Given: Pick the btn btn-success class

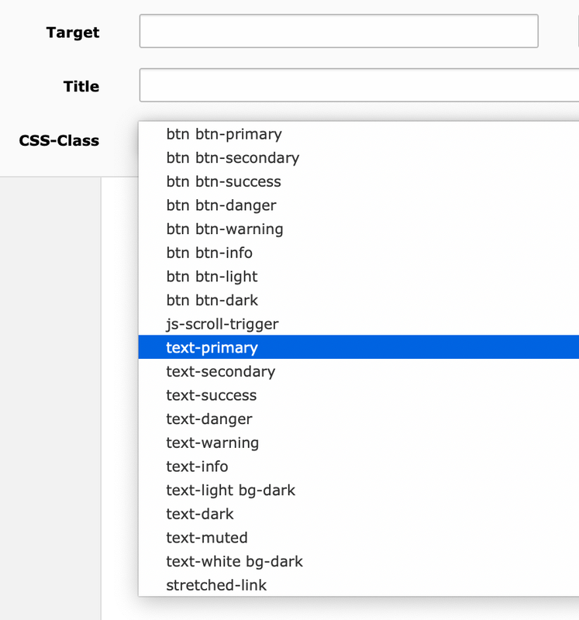Looking at the screenshot, I should point(359,181).
